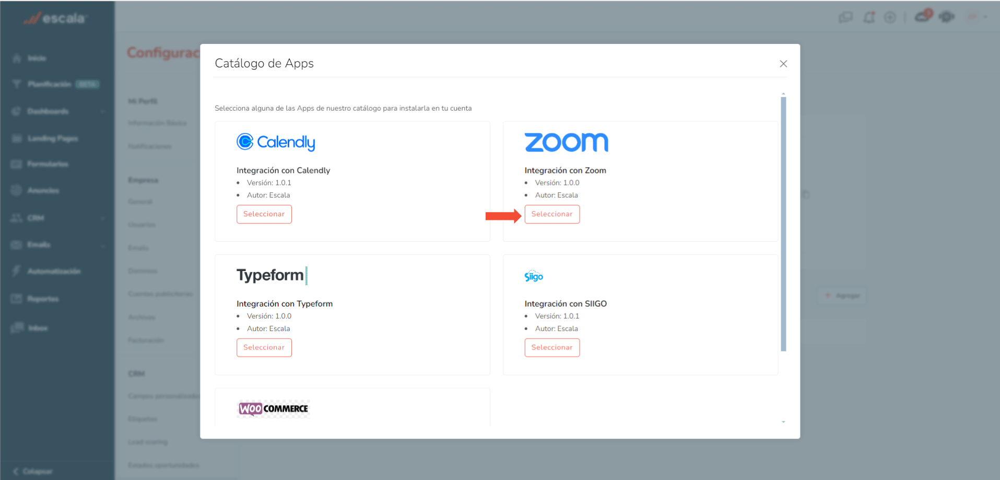Click the SIIGO Versión: 1.0.1 text

pyautogui.click(x=557, y=316)
